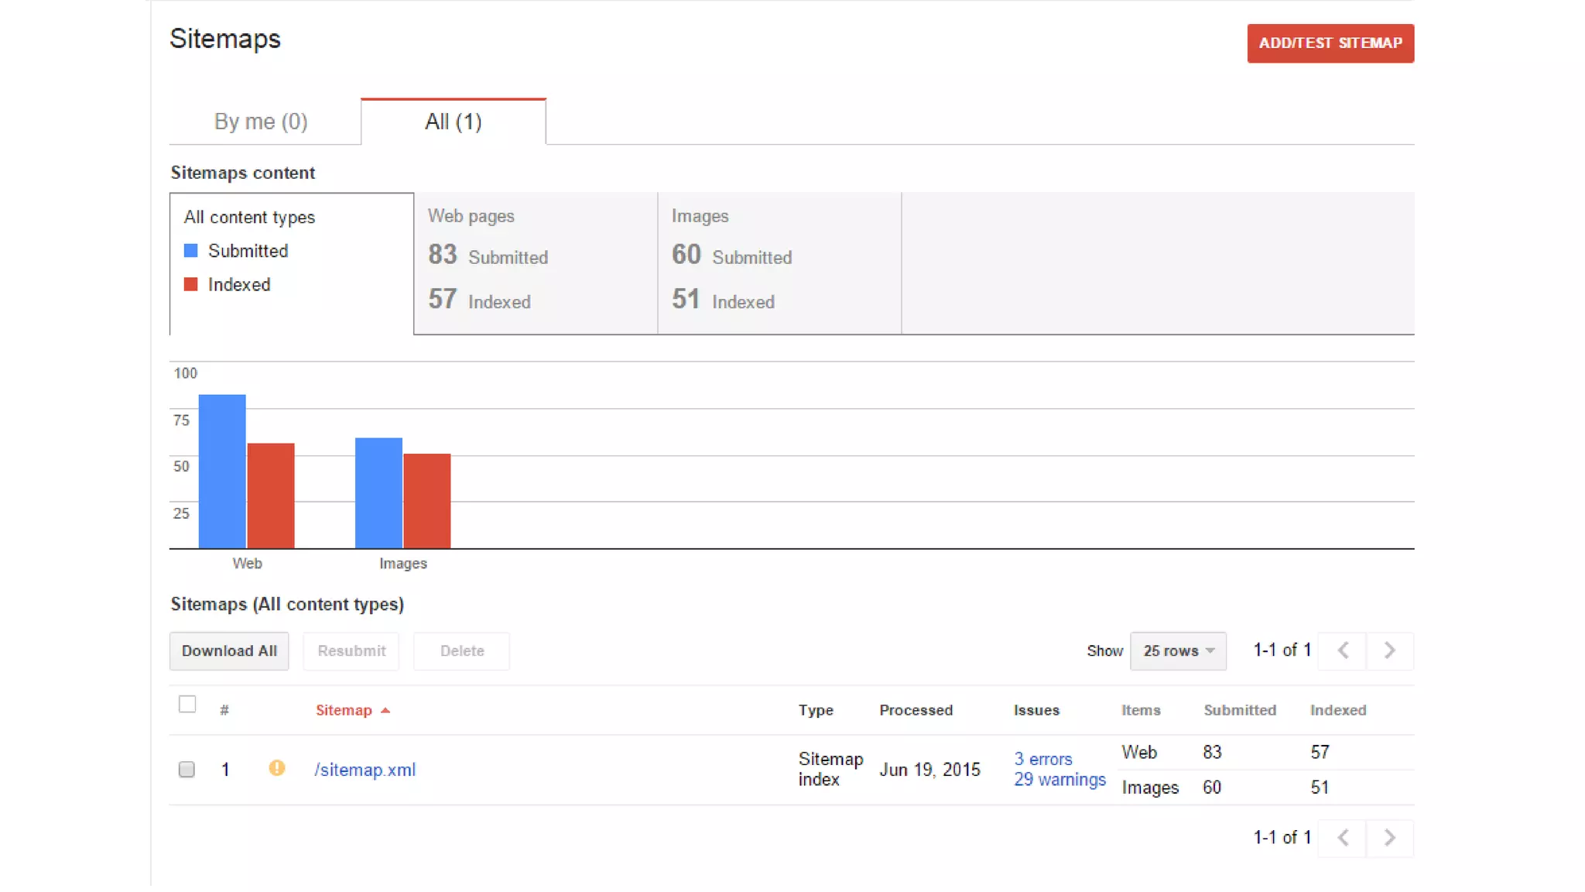Image resolution: width=1585 pixels, height=892 pixels.
Task: Check the checkbox for sitemap row 1
Action: pyautogui.click(x=187, y=769)
